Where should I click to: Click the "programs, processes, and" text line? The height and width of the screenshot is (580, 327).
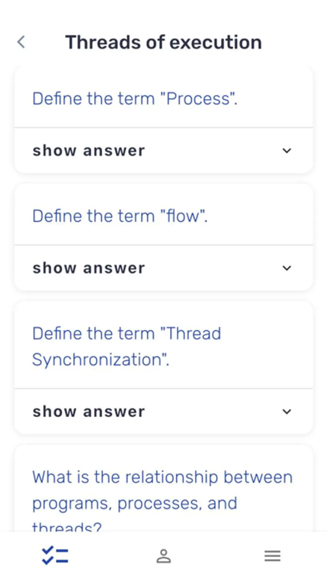point(134,503)
